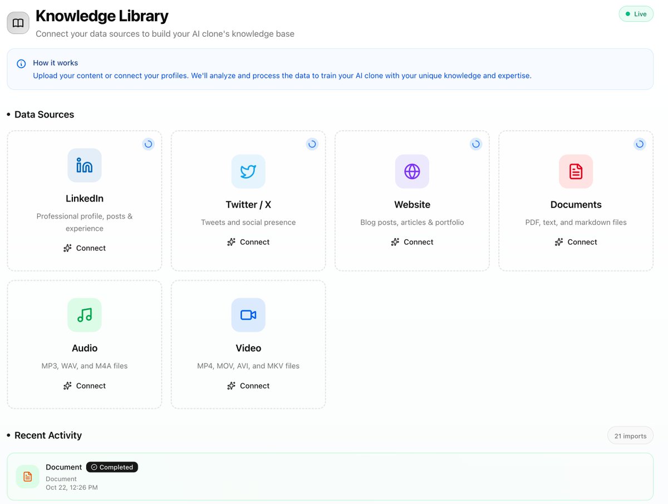Click the Video card title
The image size is (668, 504).
pyautogui.click(x=248, y=348)
